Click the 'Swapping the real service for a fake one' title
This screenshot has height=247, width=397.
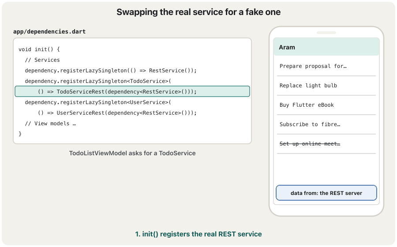point(198,12)
